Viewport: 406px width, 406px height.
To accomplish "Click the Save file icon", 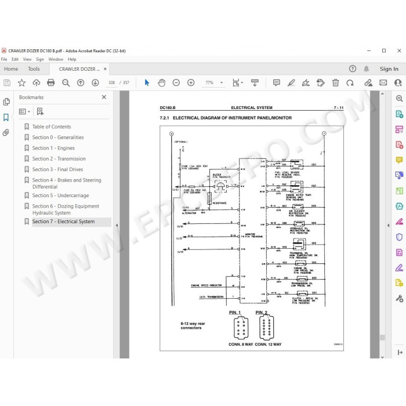I will point(7,82).
